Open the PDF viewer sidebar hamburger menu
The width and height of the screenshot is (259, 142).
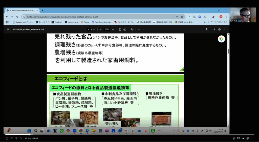[x=8, y=30]
